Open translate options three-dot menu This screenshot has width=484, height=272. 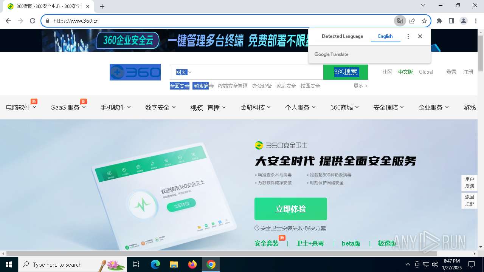tap(408, 36)
